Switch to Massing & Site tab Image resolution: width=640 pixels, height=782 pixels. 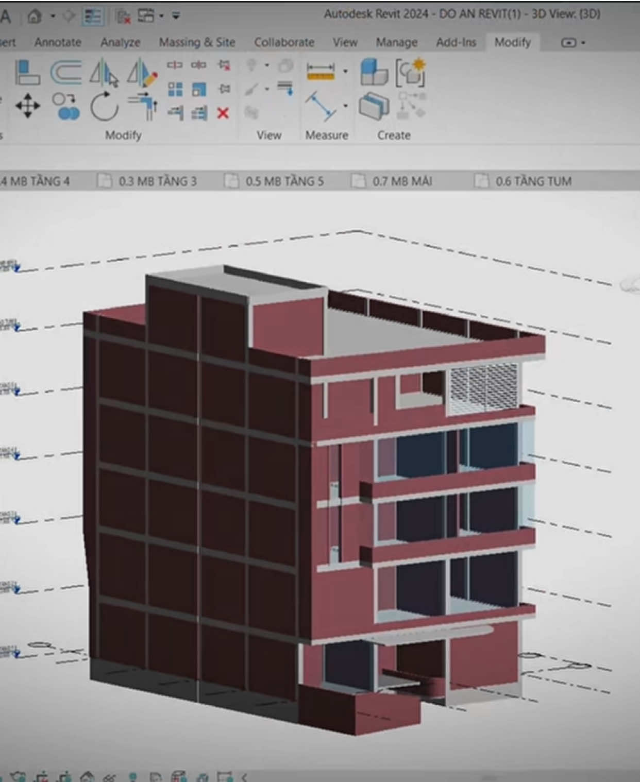click(x=197, y=42)
